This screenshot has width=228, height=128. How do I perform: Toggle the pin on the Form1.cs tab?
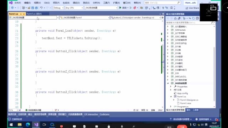pyautogui.click(x=21, y=14)
